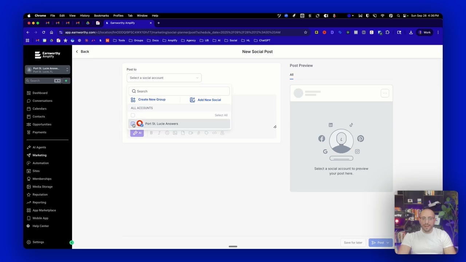
Task: Click the Add New Social icon
Action: (x=192, y=100)
